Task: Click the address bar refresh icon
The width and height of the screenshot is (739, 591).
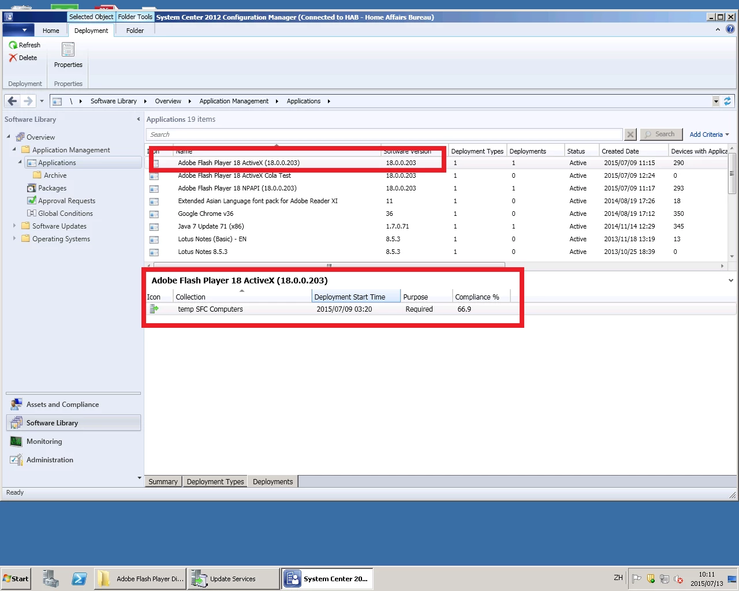Action: coord(727,101)
